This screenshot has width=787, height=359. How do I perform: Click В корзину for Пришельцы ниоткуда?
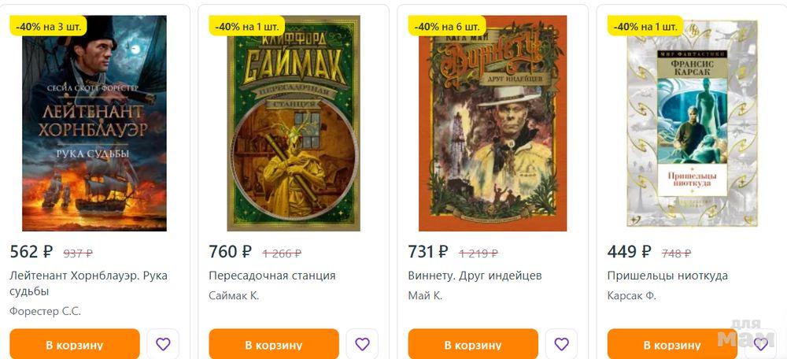672,345
